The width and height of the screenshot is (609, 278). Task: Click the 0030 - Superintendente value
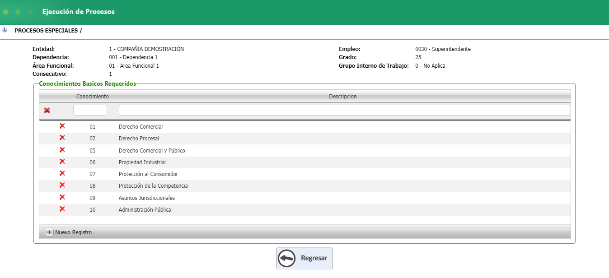[443, 49]
